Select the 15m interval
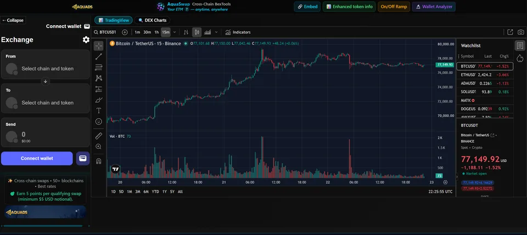This screenshot has height=235, width=527. coord(166,32)
